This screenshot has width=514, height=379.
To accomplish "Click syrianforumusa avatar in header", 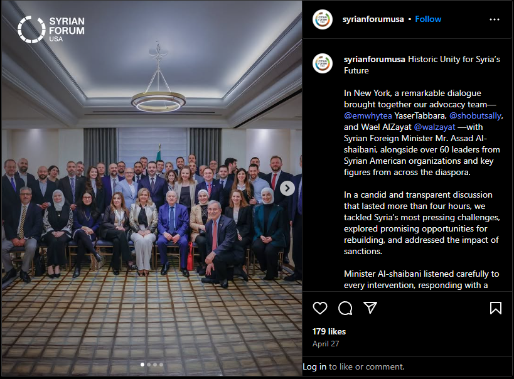I will pyautogui.click(x=322, y=19).
